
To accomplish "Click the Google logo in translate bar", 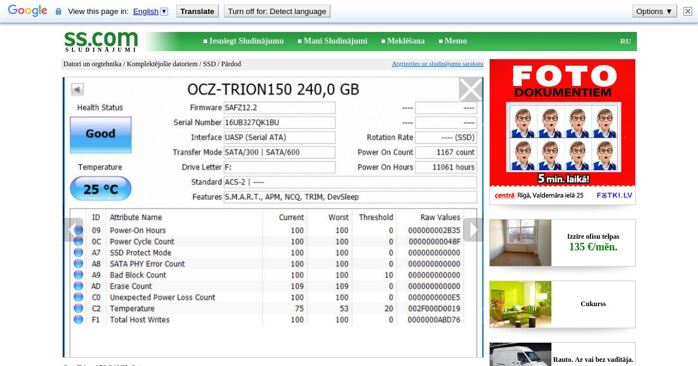I will click(x=27, y=11).
